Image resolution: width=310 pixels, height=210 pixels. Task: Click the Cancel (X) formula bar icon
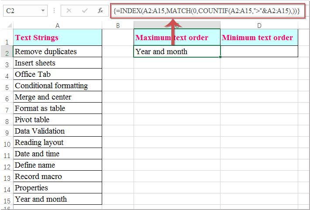click(x=69, y=10)
